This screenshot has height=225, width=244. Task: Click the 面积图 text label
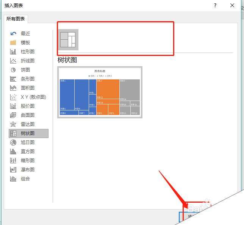click(x=28, y=88)
